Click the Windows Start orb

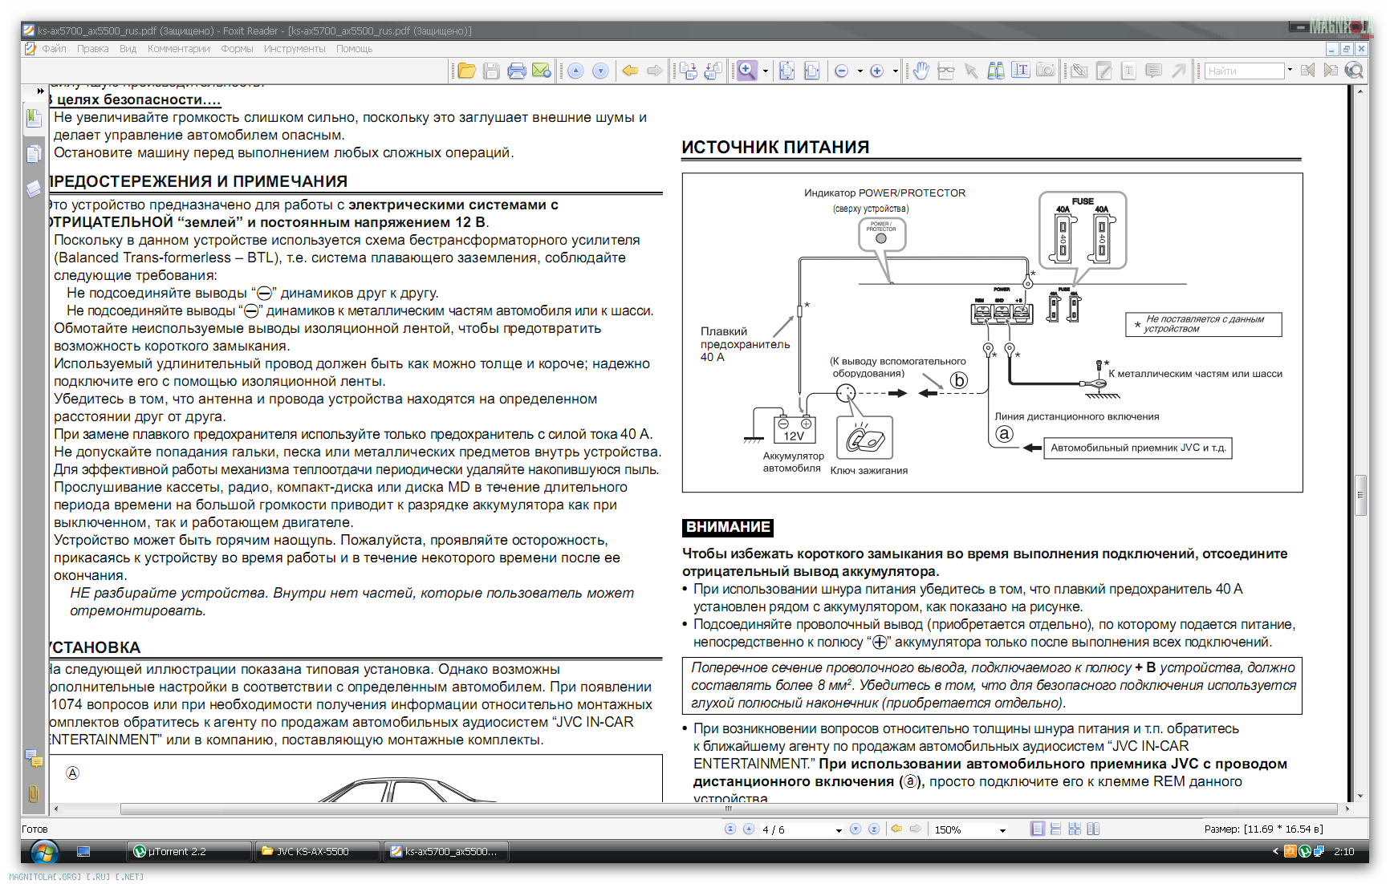click(44, 851)
